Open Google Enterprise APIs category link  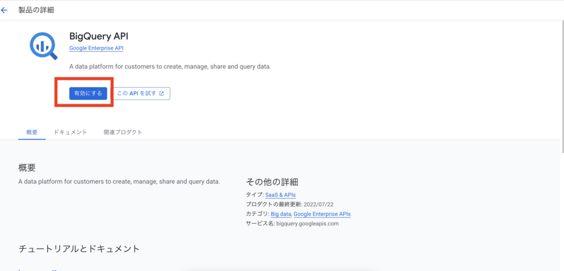[322, 214]
